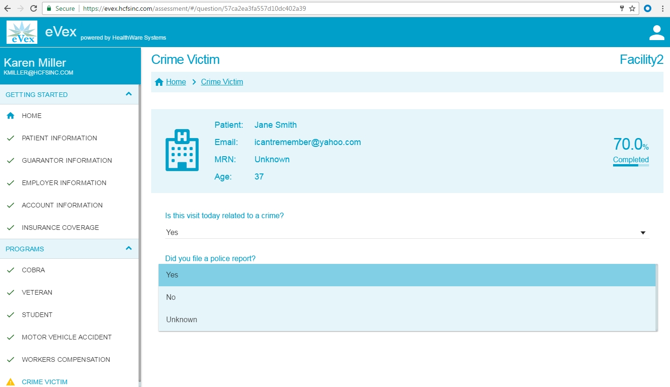
Task: Collapse the Getting Started section
Action: tap(129, 94)
